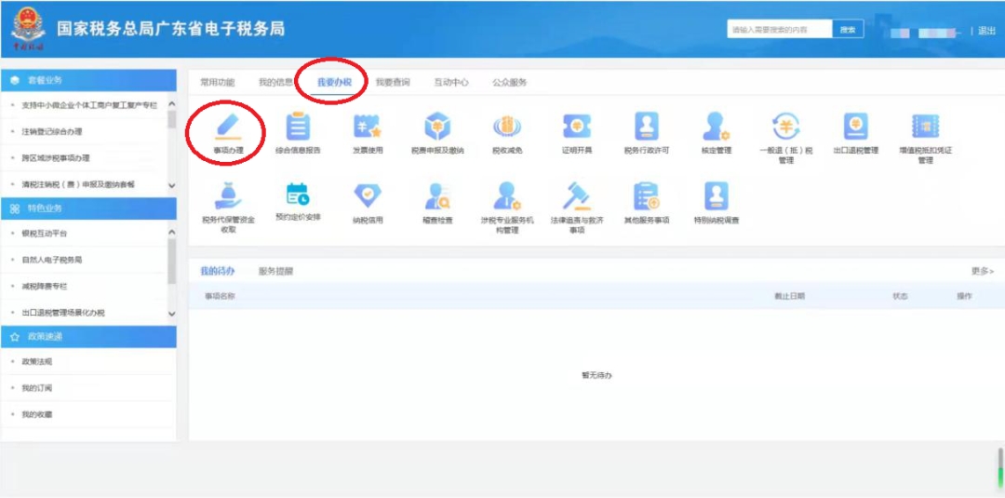Select the 证明开具 certificate icon
This screenshot has width=1005, height=498.
click(577, 127)
